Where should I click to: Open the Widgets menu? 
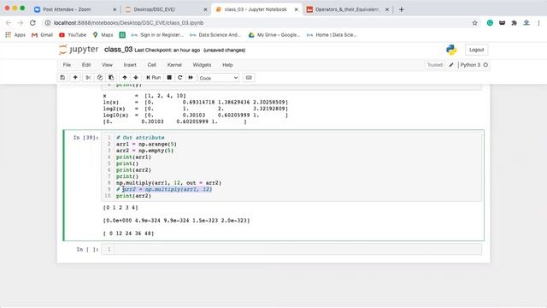(202, 65)
